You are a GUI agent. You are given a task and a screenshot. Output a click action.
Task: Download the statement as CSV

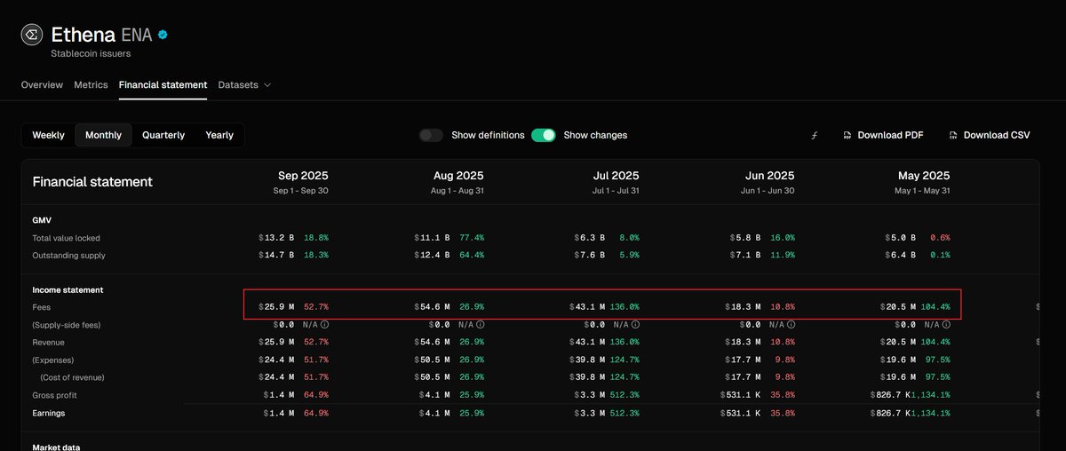click(989, 135)
